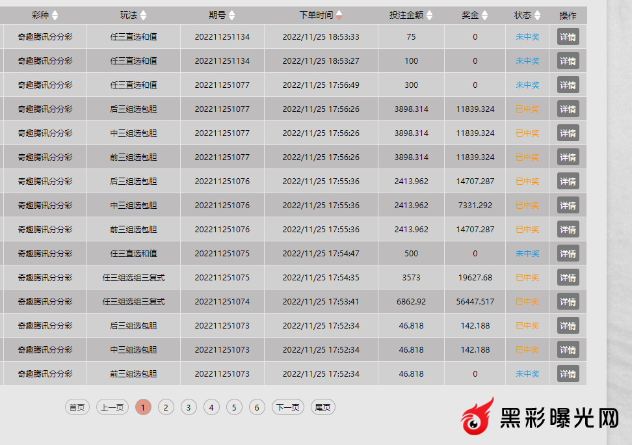View 详情 of the 56447.517 prize row
This screenshot has height=445, width=632.
click(568, 302)
